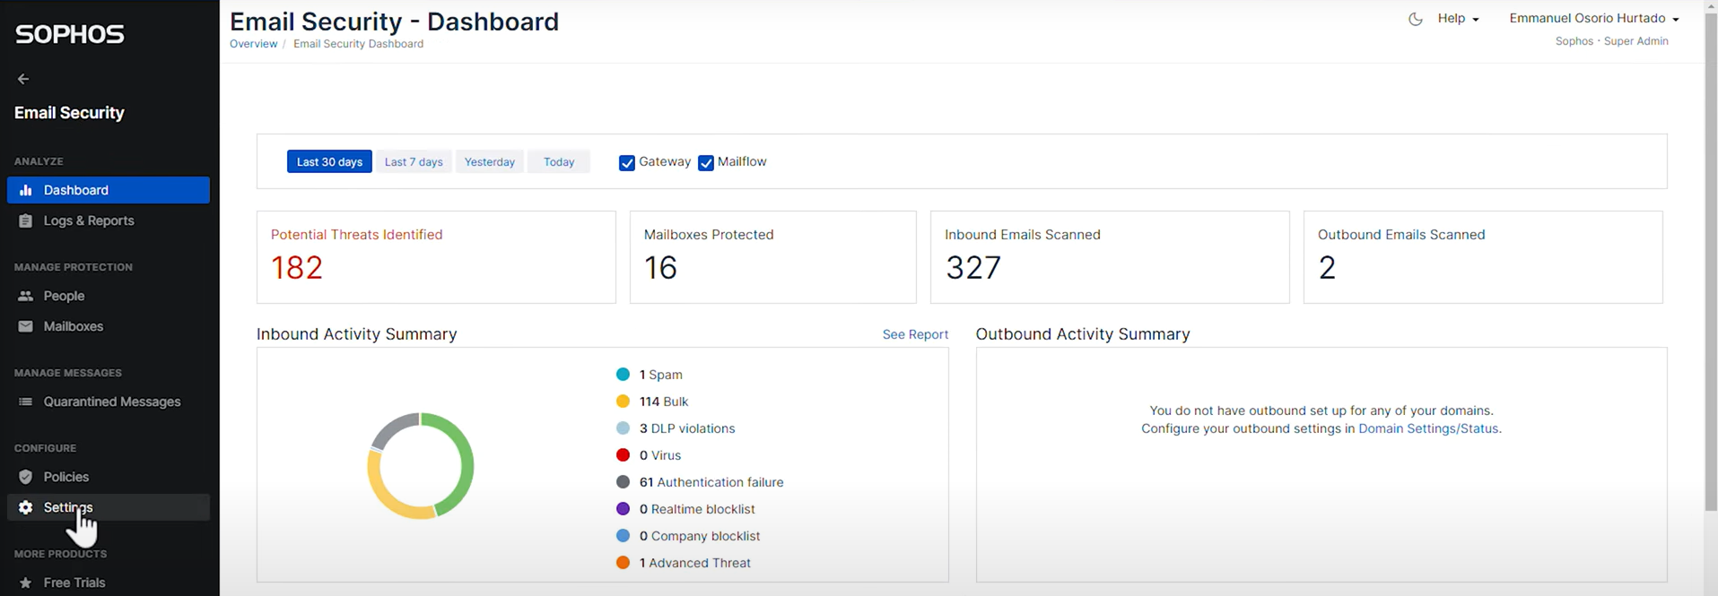Image resolution: width=1718 pixels, height=596 pixels.
Task: Click the Outbound Emails Scanned card
Action: 1483,257
